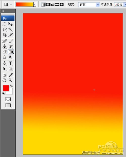Select the Rectangle shape tool

(x=11, y=69)
